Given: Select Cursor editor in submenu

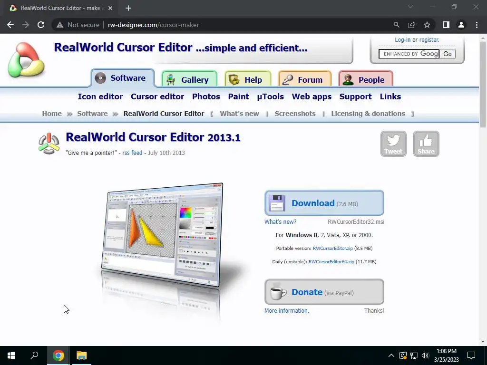Looking at the screenshot, I should (x=157, y=96).
